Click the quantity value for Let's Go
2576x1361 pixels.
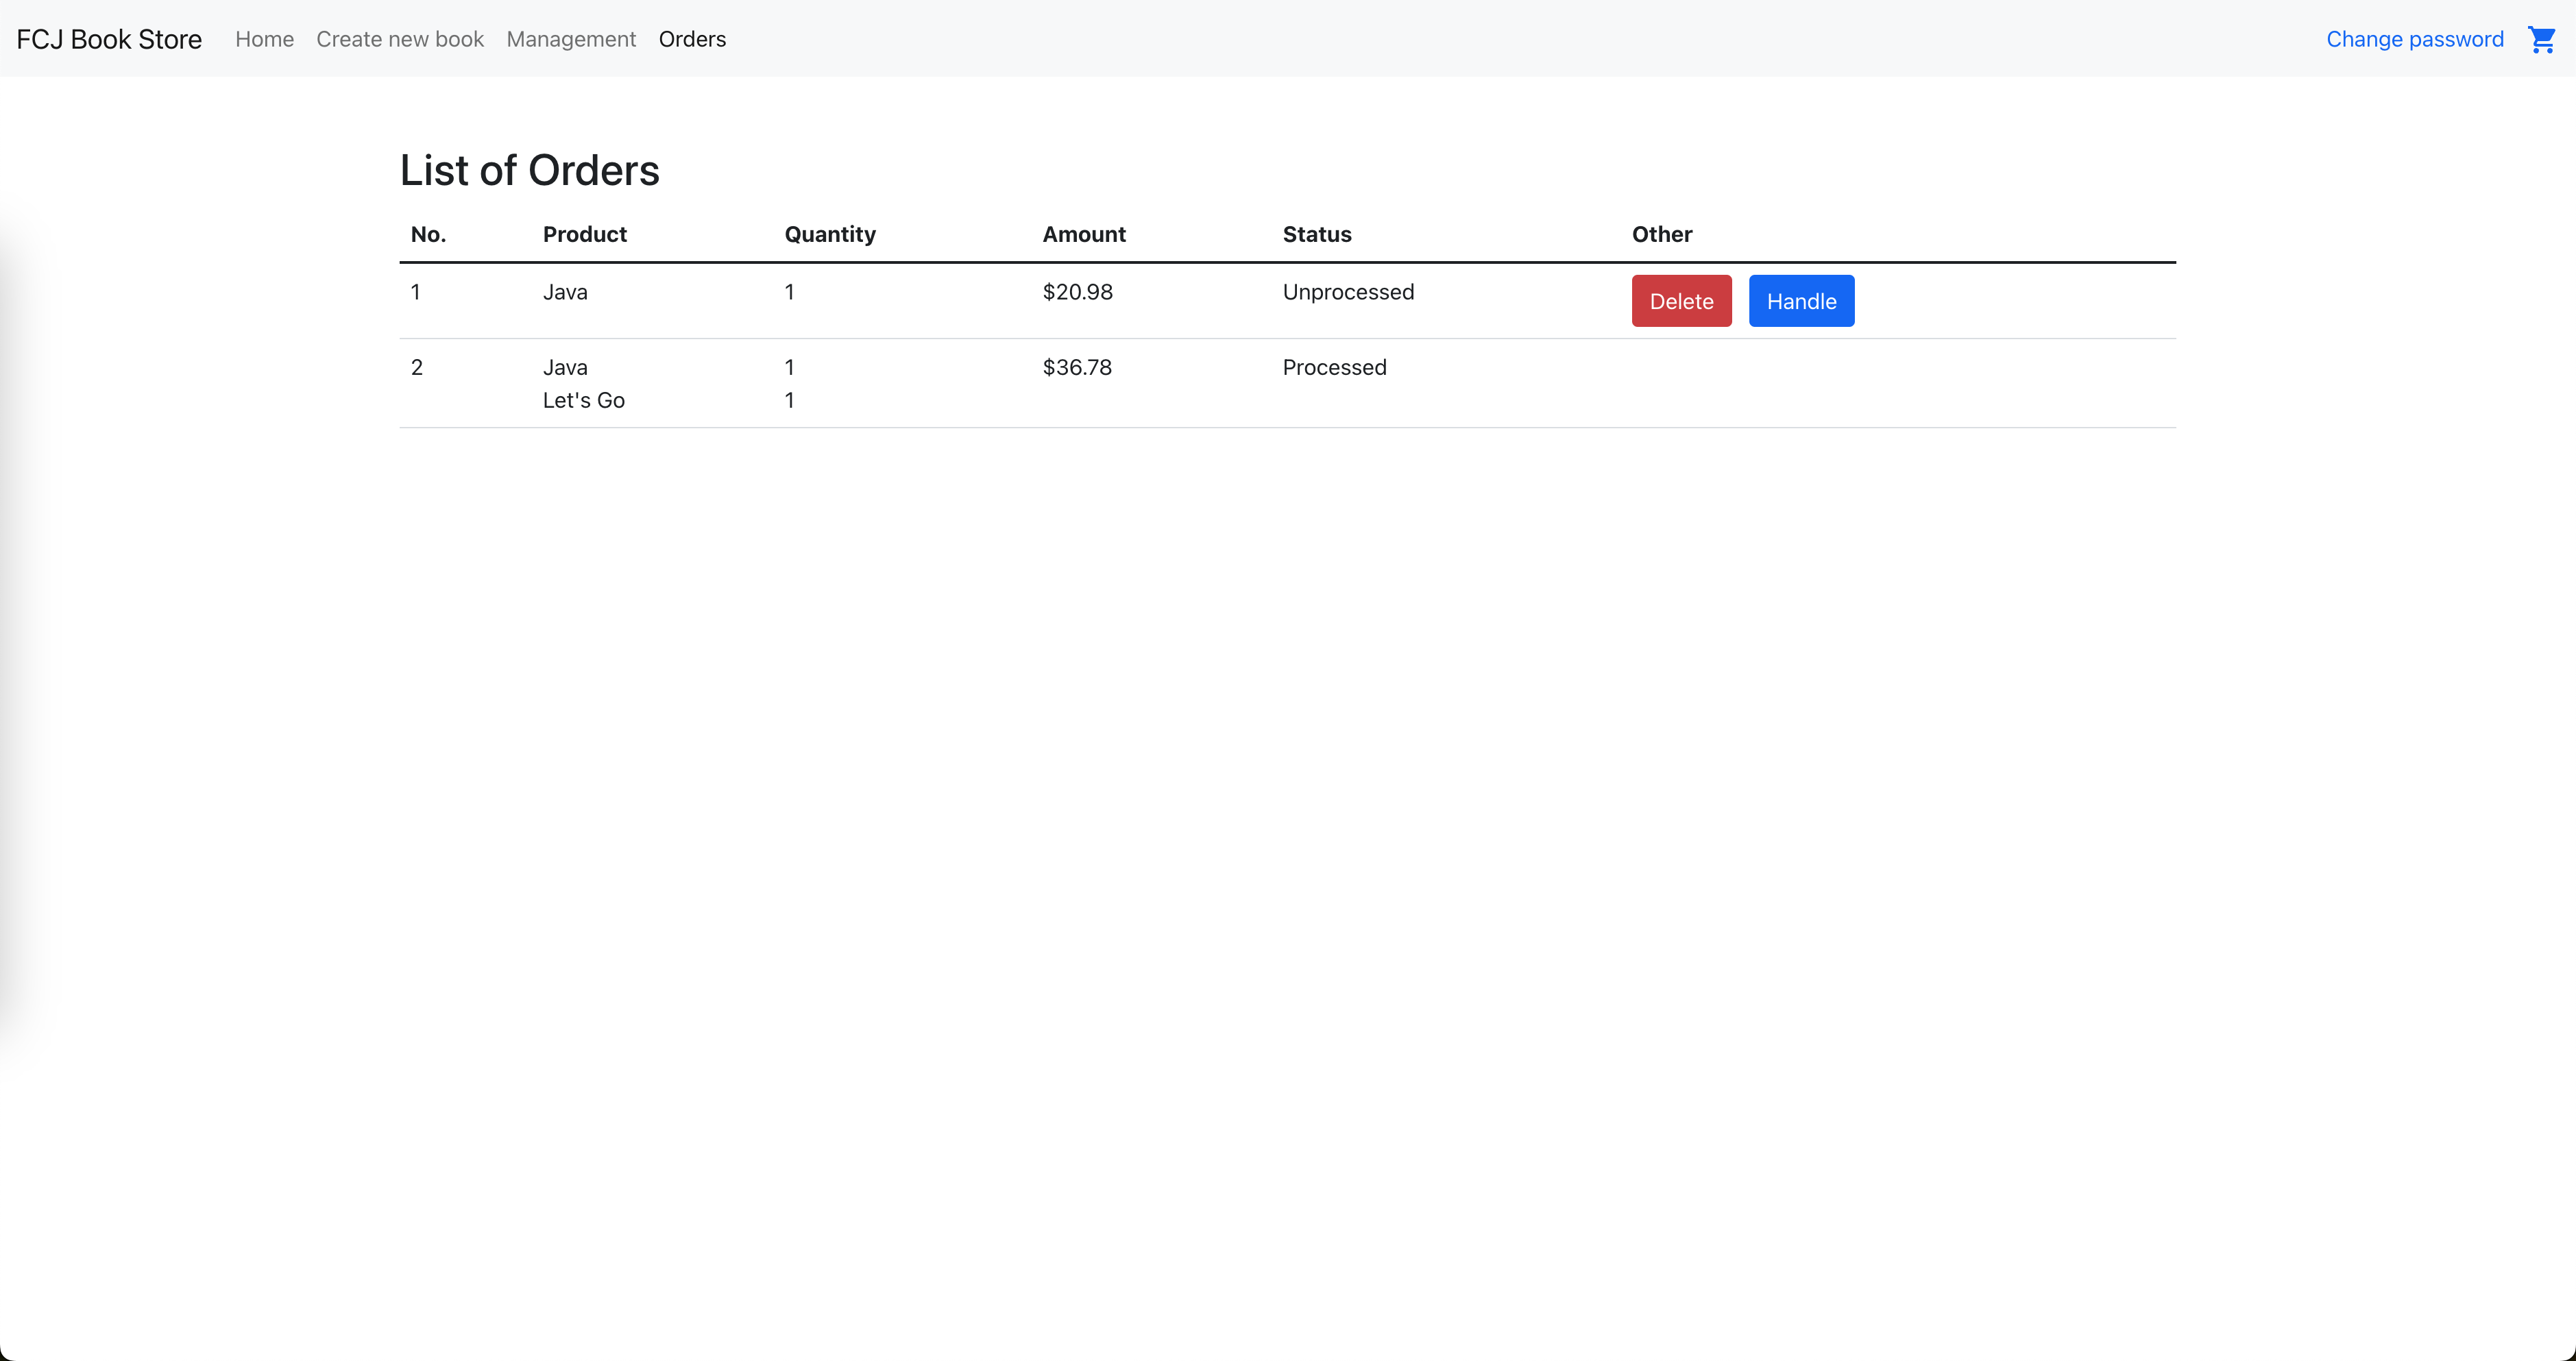point(789,400)
